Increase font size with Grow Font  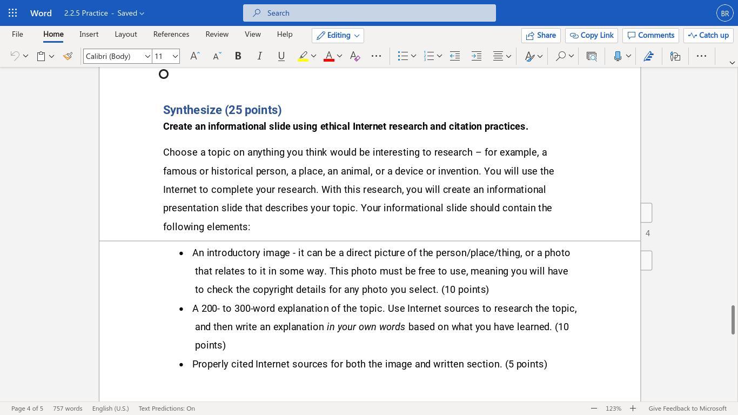pyautogui.click(x=195, y=56)
